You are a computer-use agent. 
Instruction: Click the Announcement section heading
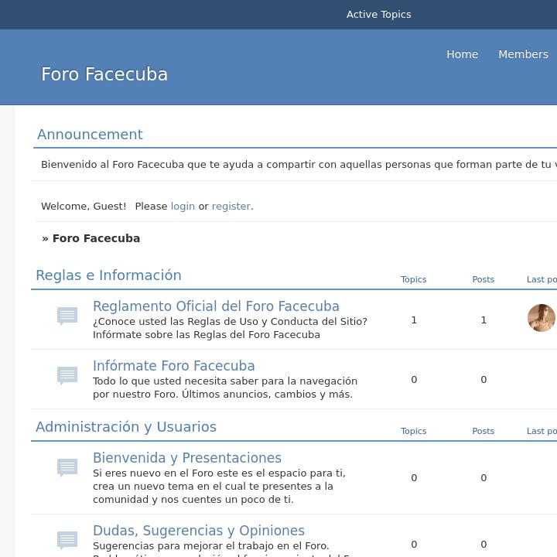90,135
